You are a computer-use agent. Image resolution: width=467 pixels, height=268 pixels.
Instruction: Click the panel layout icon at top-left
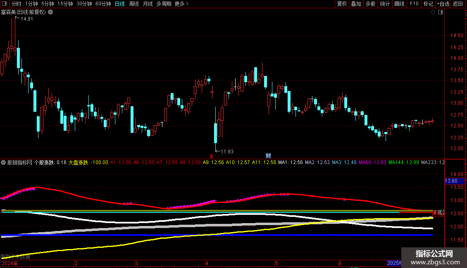(x=5, y=4)
